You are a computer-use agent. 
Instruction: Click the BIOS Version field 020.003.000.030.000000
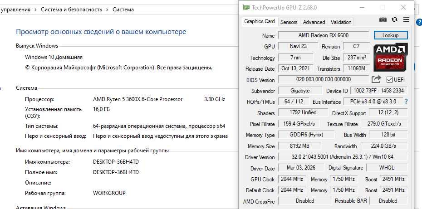pyautogui.click(x=323, y=79)
